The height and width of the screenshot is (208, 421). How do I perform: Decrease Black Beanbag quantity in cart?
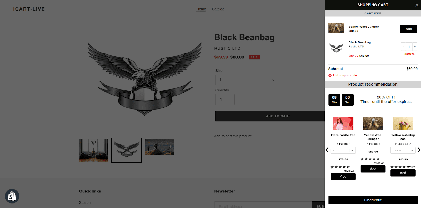point(403,47)
